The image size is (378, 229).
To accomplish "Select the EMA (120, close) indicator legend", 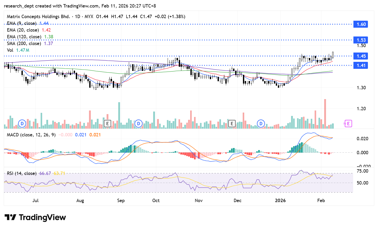I will coord(24,37).
